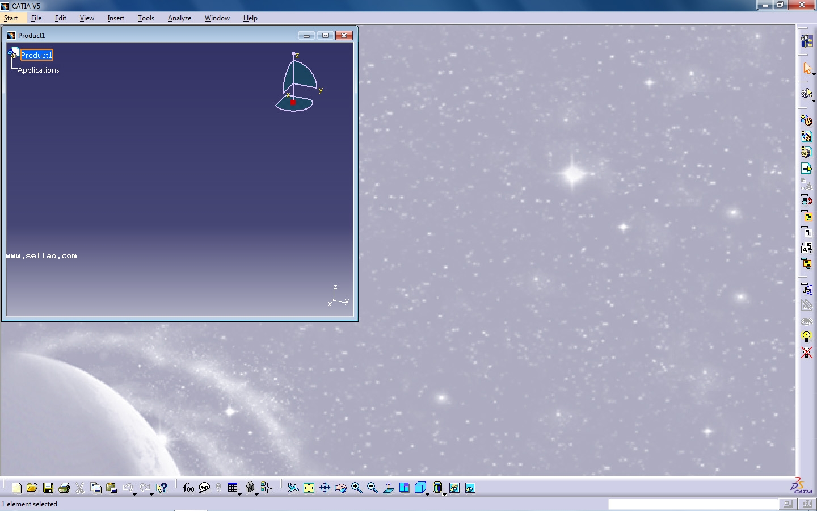
Task: Expand Knowledge lock dropdown arrow
Action: coord(256,495)
